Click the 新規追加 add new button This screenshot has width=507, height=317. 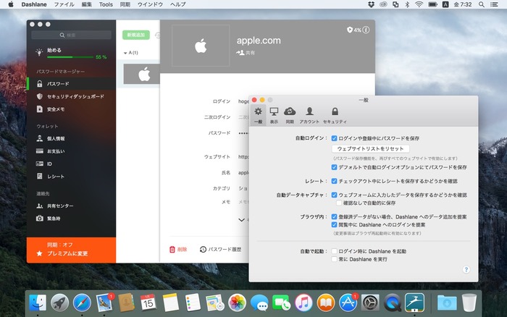point(136,35)
